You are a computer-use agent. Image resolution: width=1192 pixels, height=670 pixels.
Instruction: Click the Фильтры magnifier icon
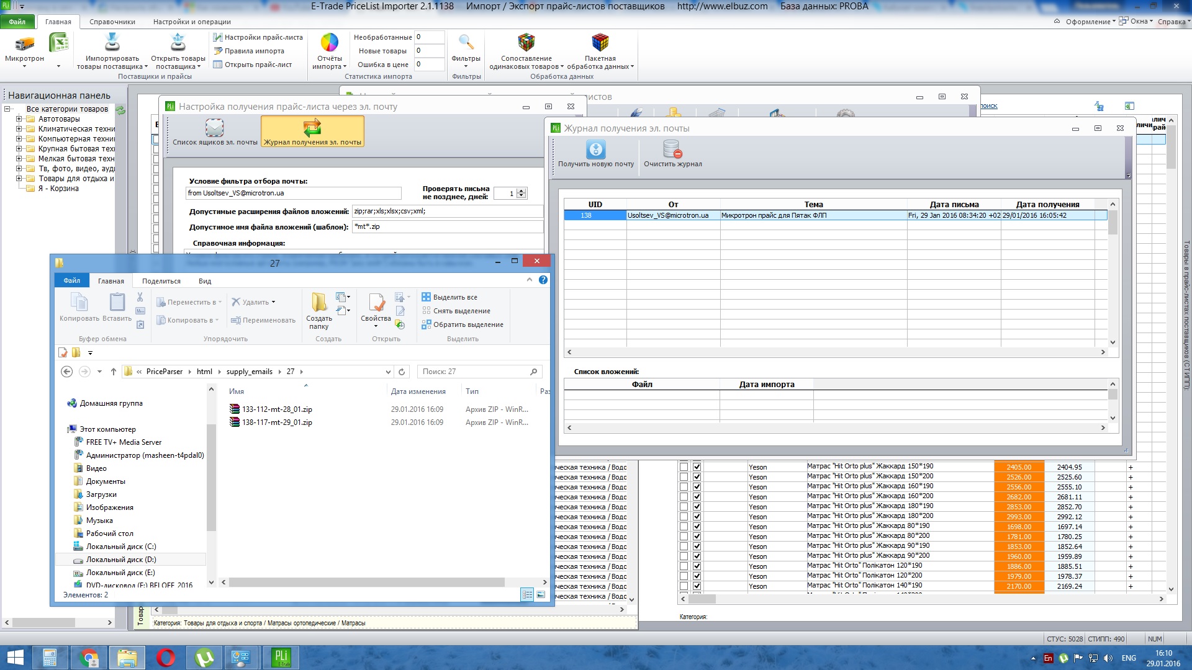pyautogui.click(x=466, y=42)
